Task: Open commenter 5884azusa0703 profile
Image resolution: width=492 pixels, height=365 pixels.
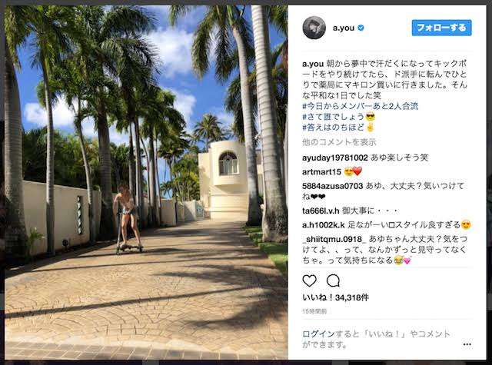Action: click(332, 186)
